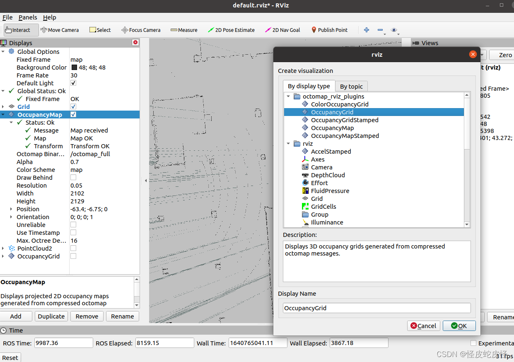Enable the OccupancyGrid display checkbox

pos(73,256)
